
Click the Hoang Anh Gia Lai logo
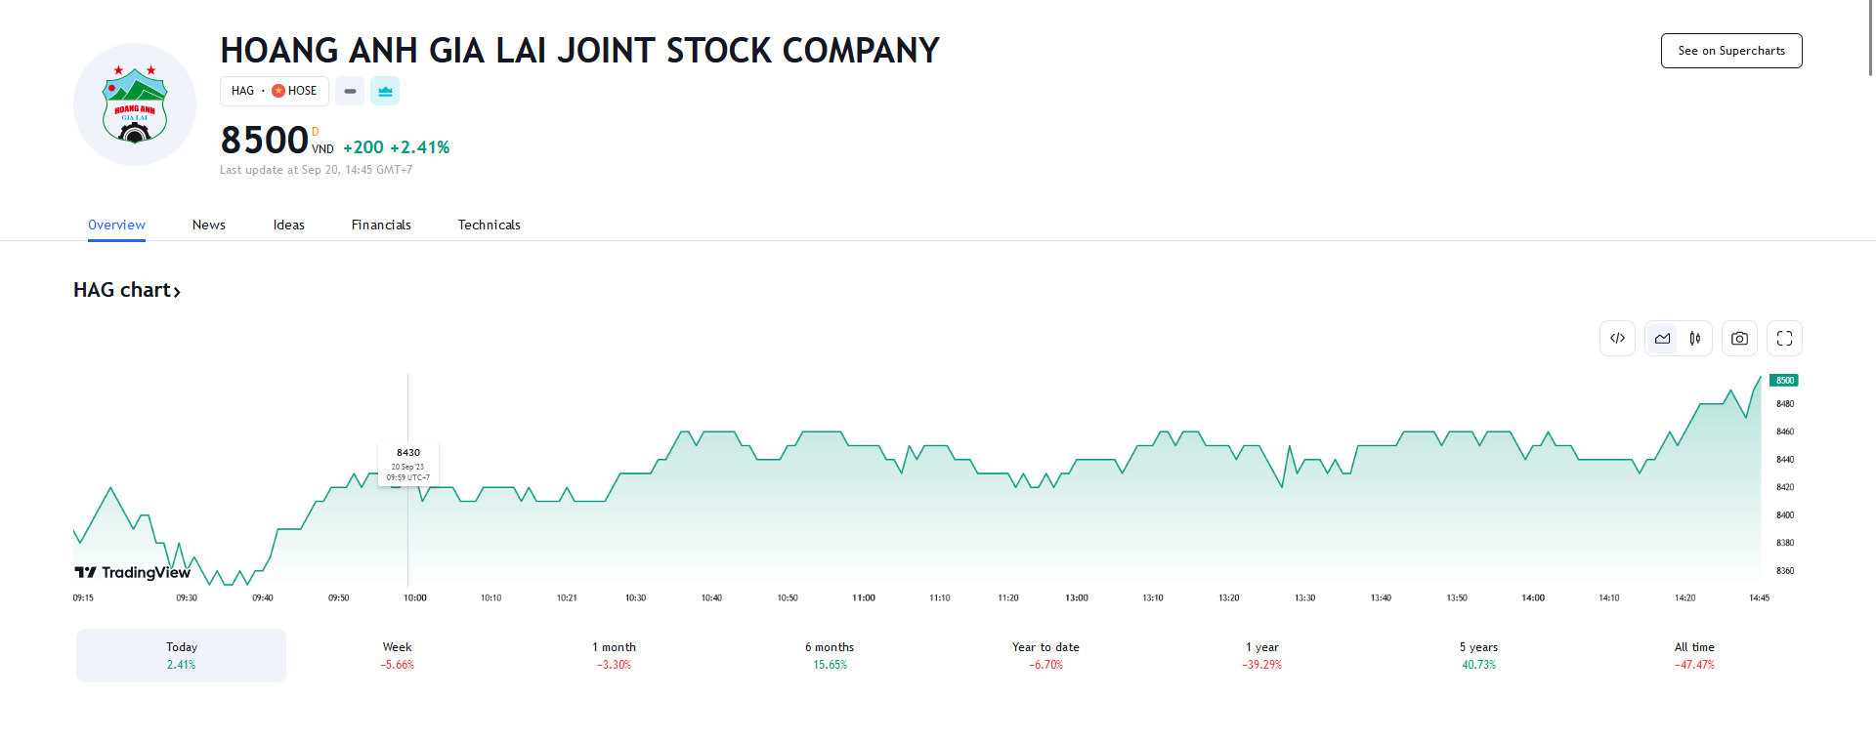pos(135,104)
